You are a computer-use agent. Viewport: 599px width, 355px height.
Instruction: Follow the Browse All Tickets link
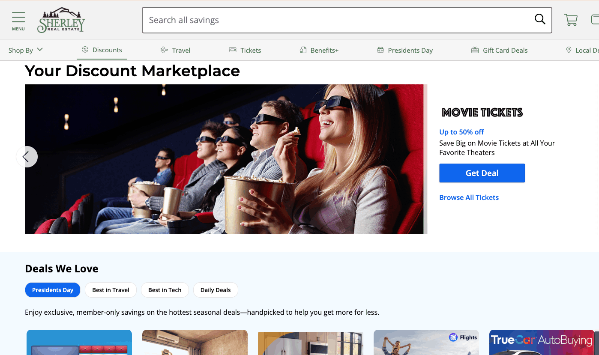[469, 197]
